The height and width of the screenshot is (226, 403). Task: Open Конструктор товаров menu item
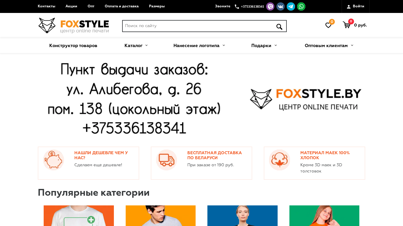pos(73,46)
